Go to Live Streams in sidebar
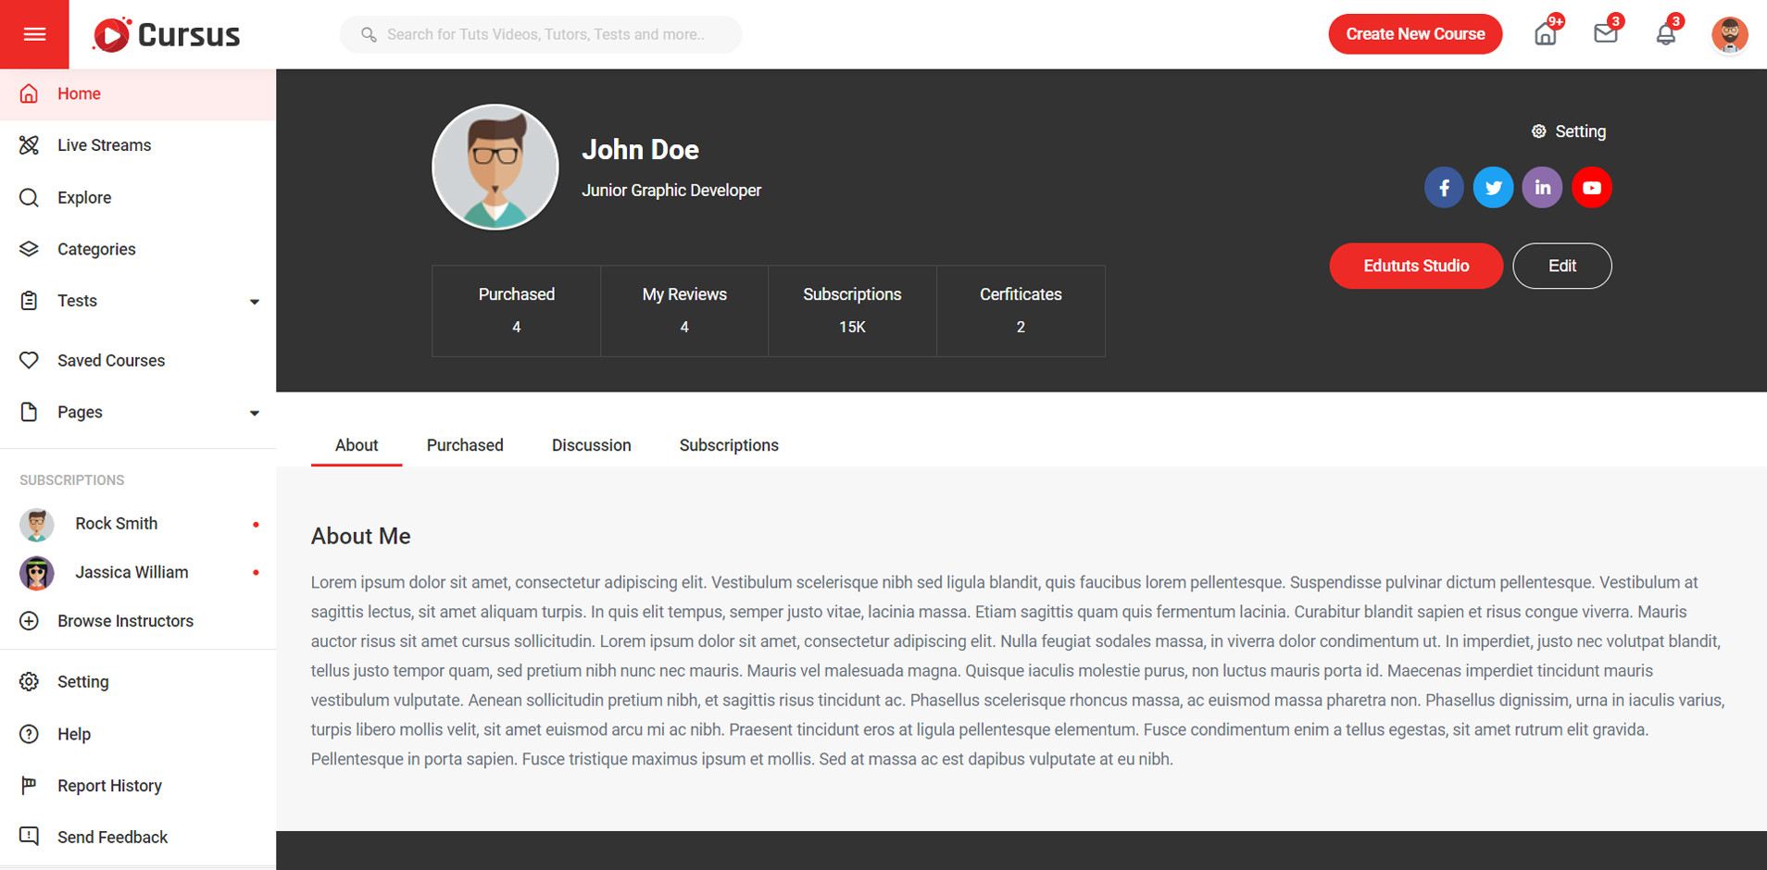The height and width of the screenshot is (870, 1767). point(104,145)
